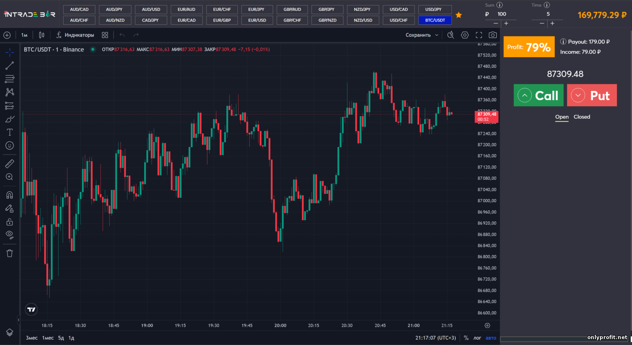632x345 pixels.
Task: Switch to the Closed trades tab
Action: point(581,117)
